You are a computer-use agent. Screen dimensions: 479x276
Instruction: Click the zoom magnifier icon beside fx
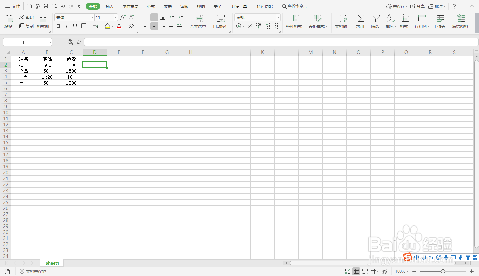70,42
